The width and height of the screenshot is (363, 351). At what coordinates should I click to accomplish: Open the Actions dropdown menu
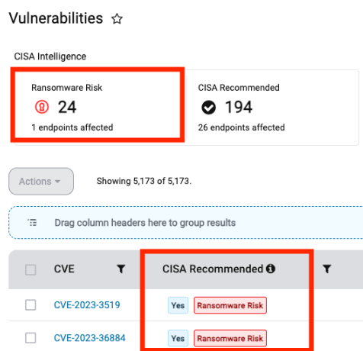(x=41, y=182)
